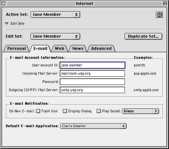Click the Duplicate Set button
This screenshot has width=169, height=149.
click(143, 36)
